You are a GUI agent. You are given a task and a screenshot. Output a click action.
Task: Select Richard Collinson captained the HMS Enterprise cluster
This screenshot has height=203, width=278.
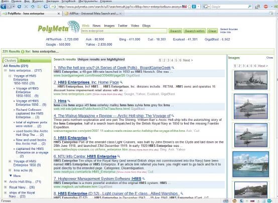30,114
